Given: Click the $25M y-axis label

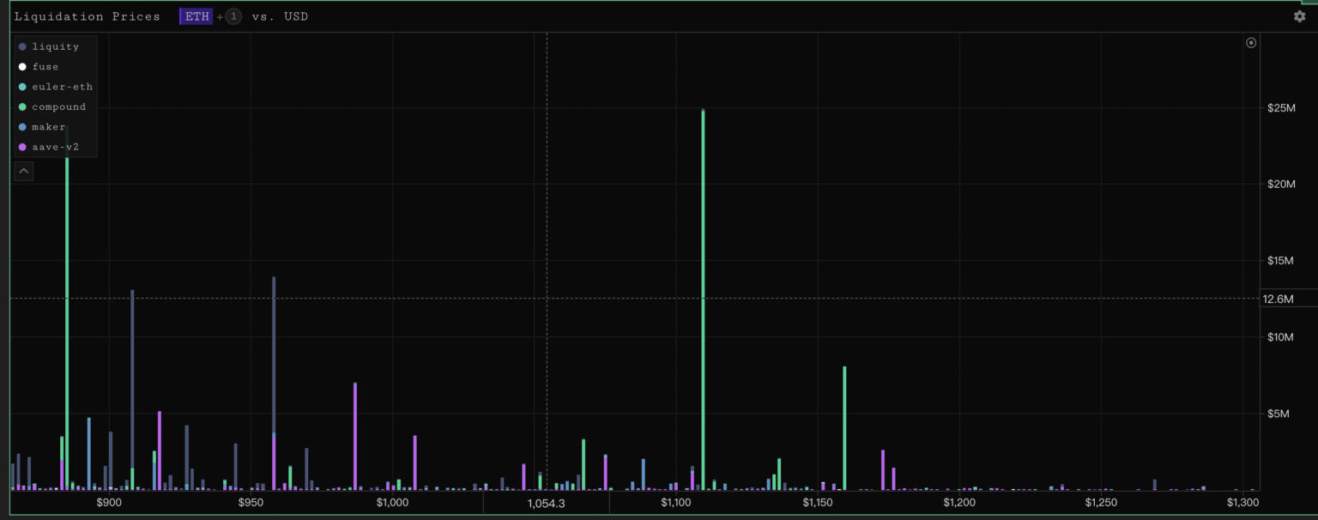Looking at the screenshot, I should (x=1280, y=108).
